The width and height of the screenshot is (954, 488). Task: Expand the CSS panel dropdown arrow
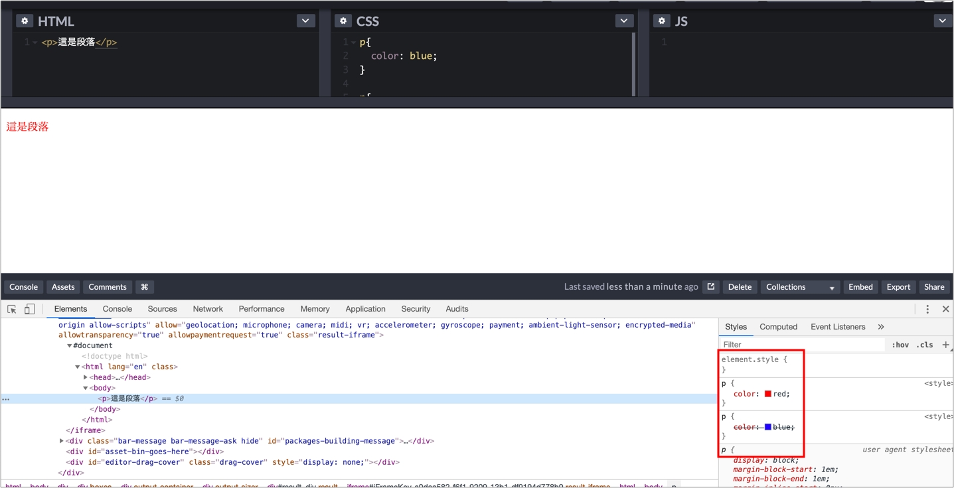click(x=624, y=21)
